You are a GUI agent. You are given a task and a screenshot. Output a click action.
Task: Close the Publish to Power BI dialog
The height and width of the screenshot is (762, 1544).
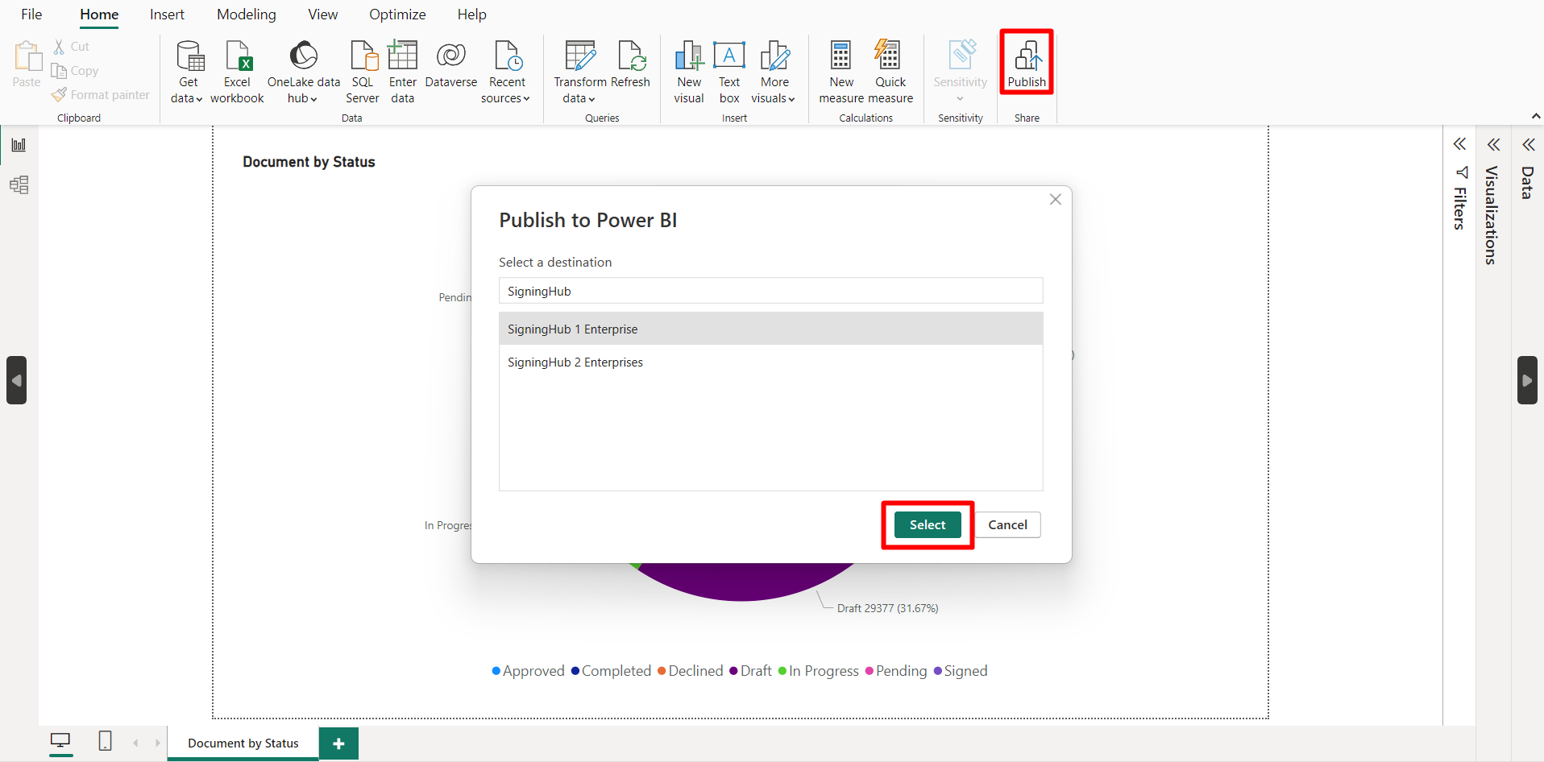(x=1055, y=199)
